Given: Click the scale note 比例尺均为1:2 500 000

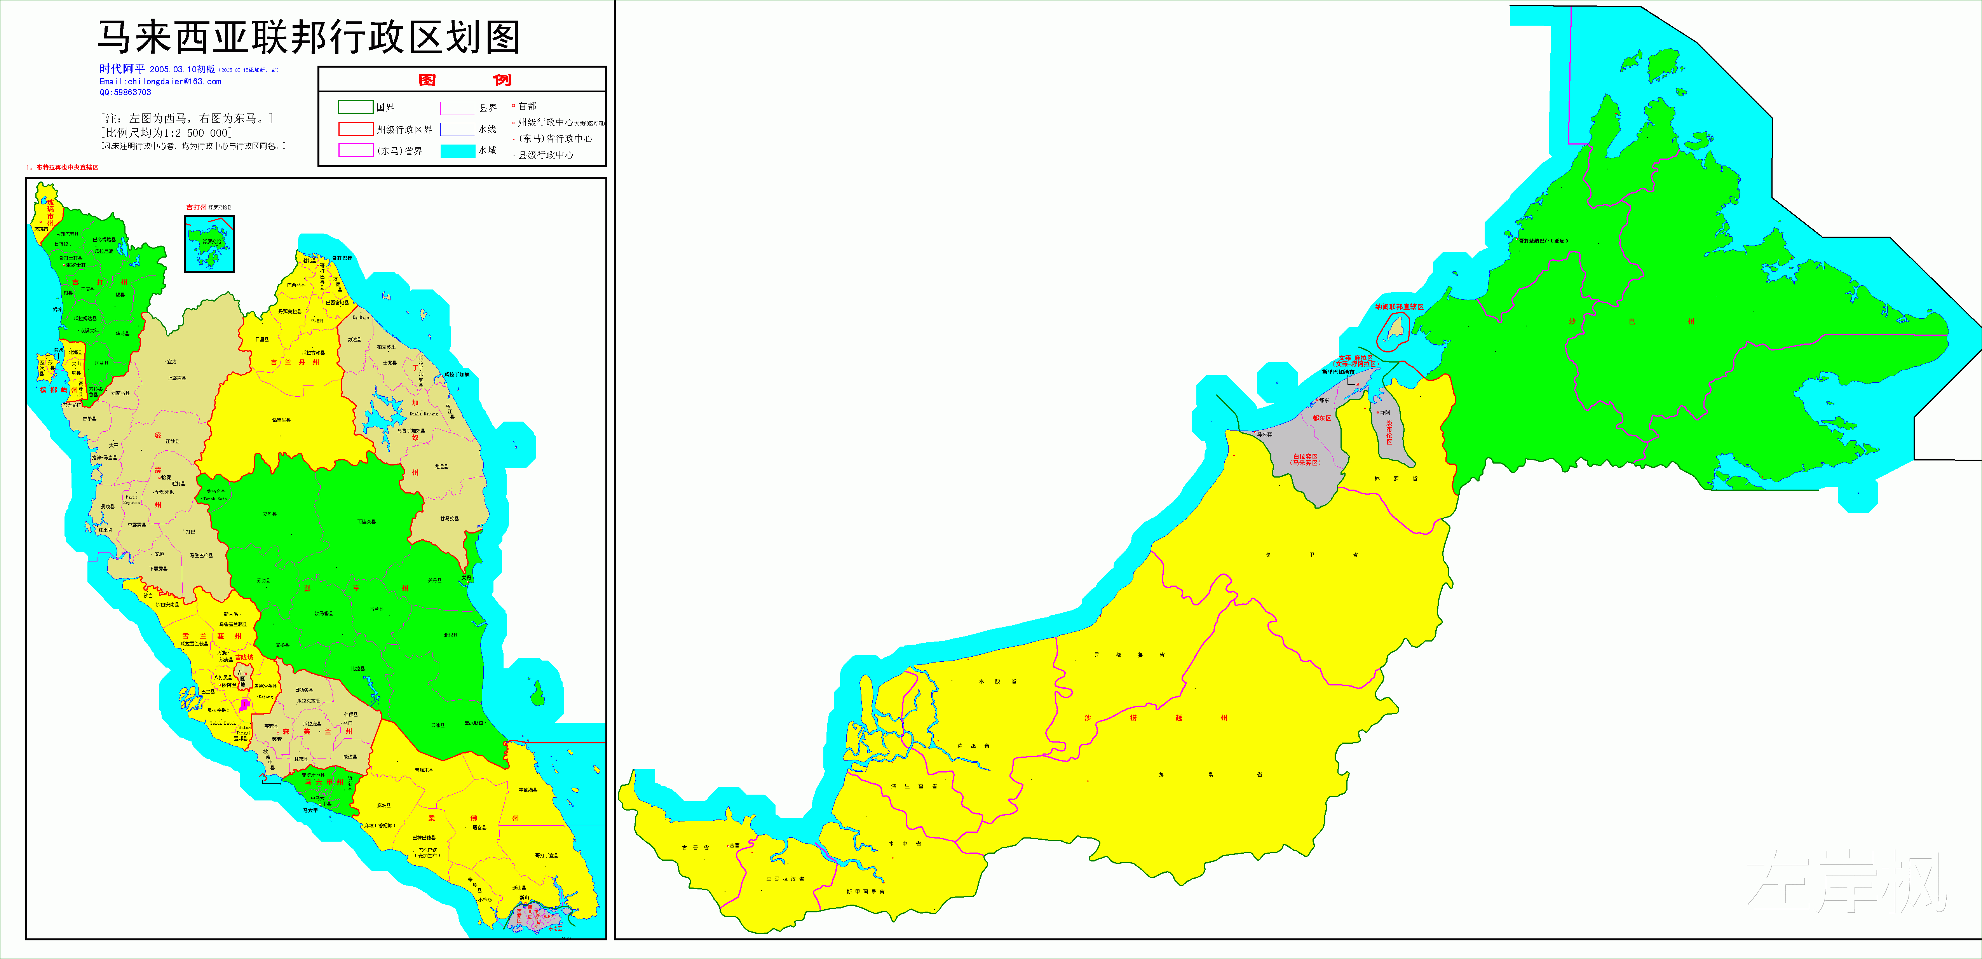Looking at the screenshot, I should [x=166, y=133].
